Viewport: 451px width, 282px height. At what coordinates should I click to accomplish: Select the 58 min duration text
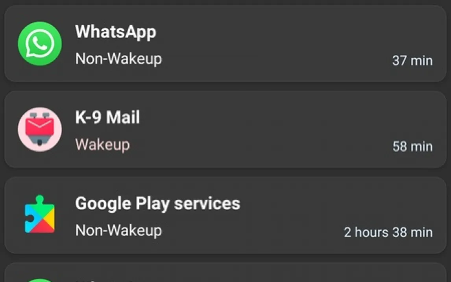(x=412, y=147)
